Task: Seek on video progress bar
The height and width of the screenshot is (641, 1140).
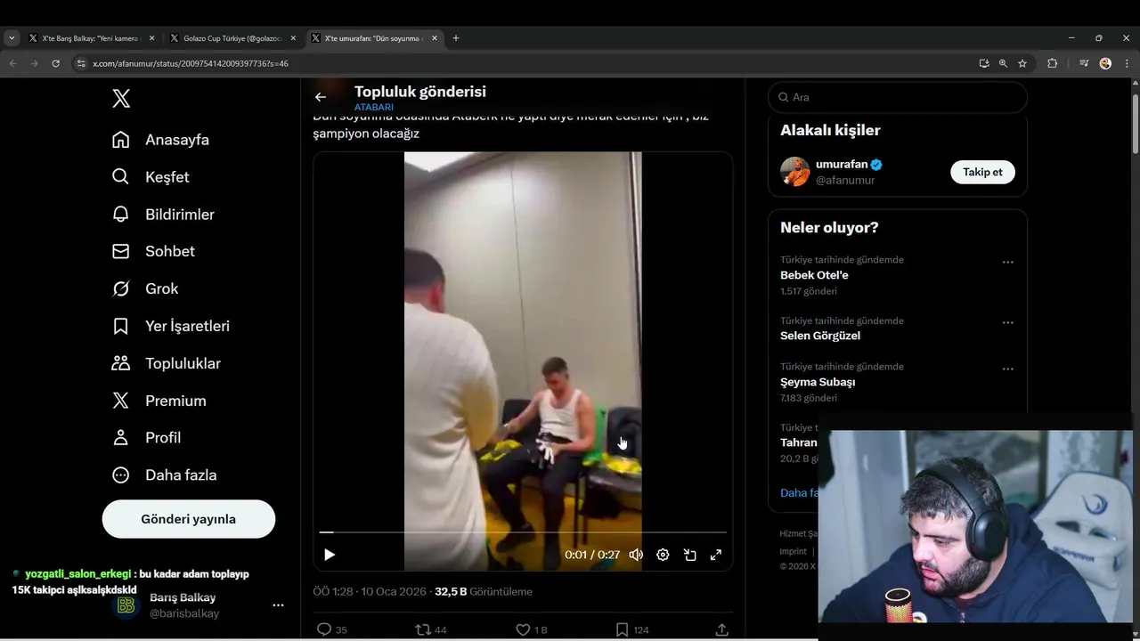Action: tap(523, 532)
